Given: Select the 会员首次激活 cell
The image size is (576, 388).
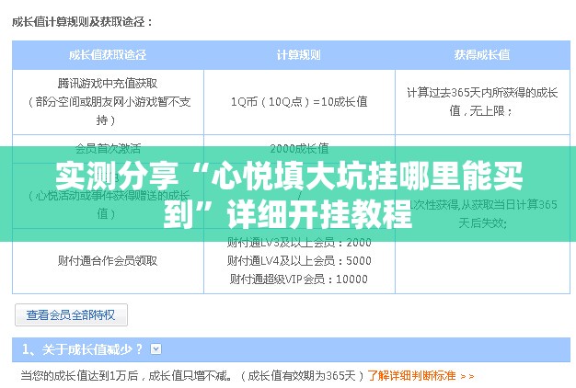Looking at the screenshot, I should point(108,149).
